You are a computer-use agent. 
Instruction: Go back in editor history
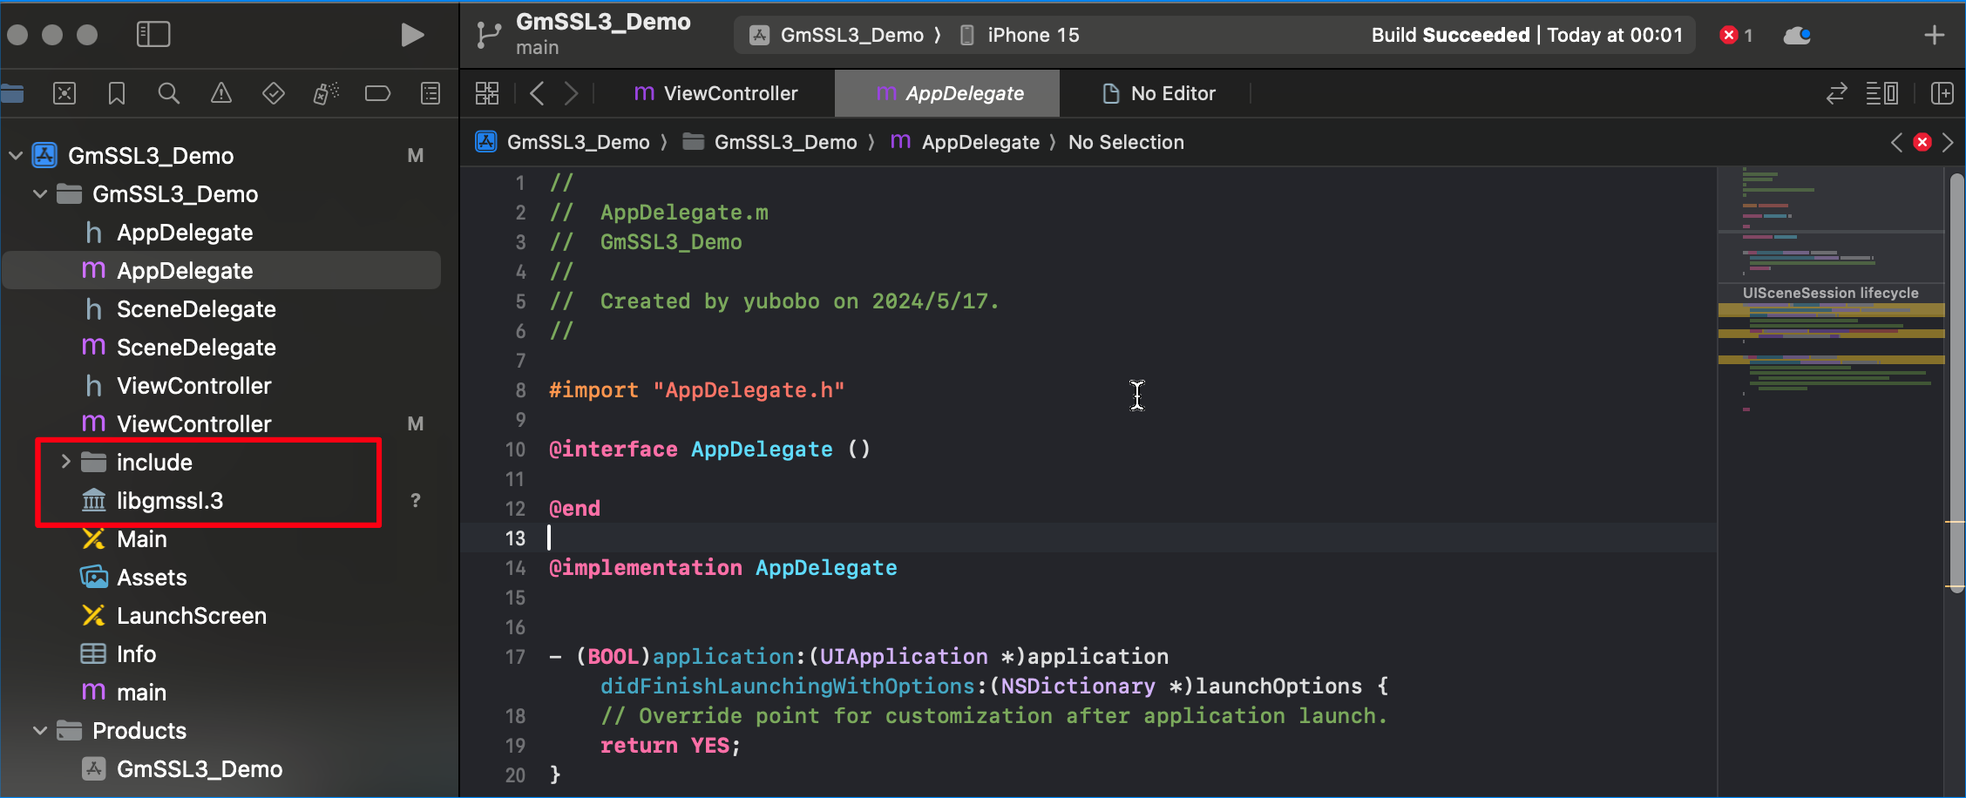tap(537, 93)
